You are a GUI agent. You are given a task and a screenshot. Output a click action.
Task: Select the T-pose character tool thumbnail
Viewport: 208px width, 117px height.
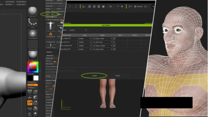tap(50, 26)
